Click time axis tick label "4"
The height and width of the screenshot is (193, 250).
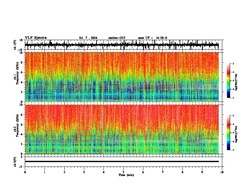click(x=104, y=172)
